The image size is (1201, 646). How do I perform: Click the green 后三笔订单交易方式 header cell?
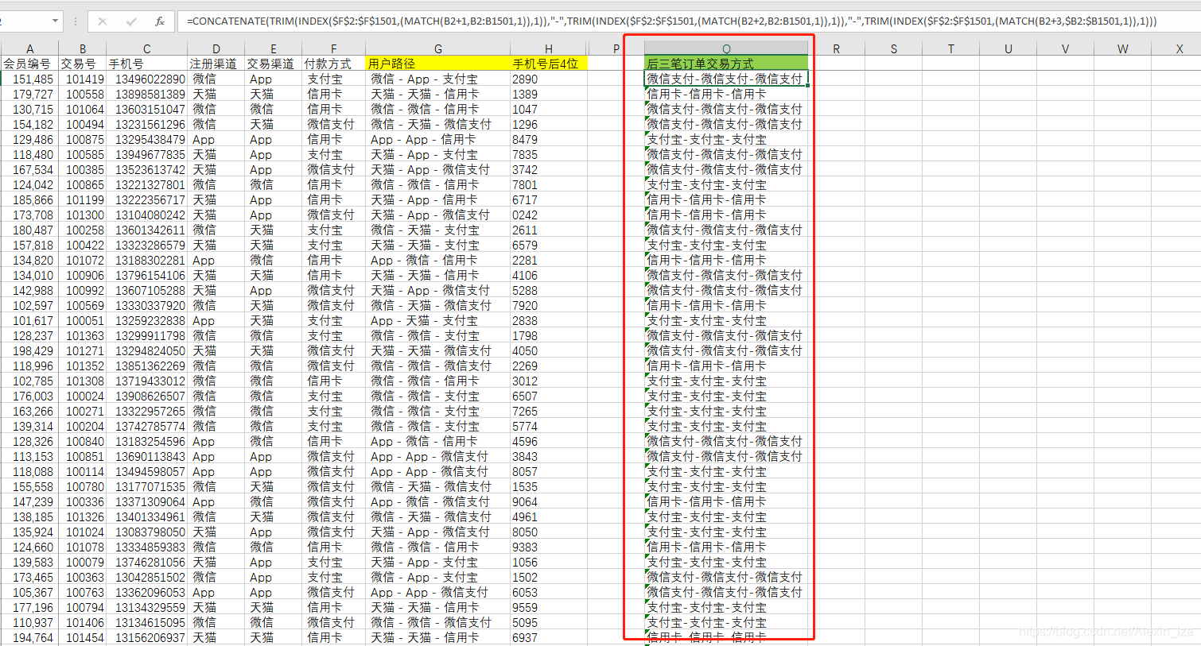click(726, 64)
